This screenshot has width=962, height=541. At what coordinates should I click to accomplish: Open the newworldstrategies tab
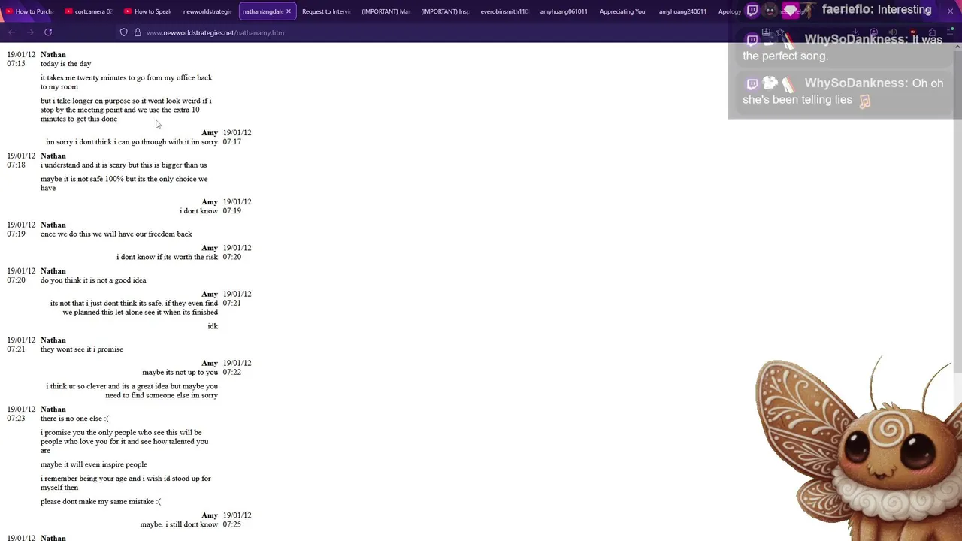(x=207, y=11)
